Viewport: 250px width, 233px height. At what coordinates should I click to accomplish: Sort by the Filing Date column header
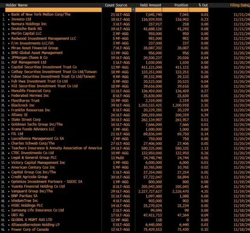point(239,5)
